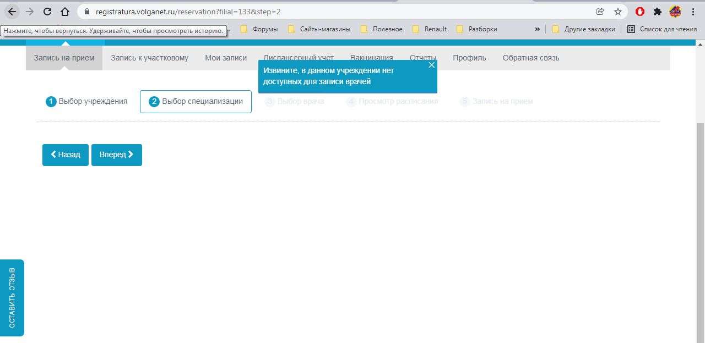
Task: Open the Extensions puzzle piece menu
Action: point(657,12)
